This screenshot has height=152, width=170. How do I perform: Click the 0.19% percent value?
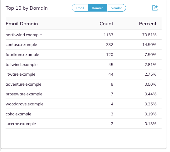coord(150,114)
